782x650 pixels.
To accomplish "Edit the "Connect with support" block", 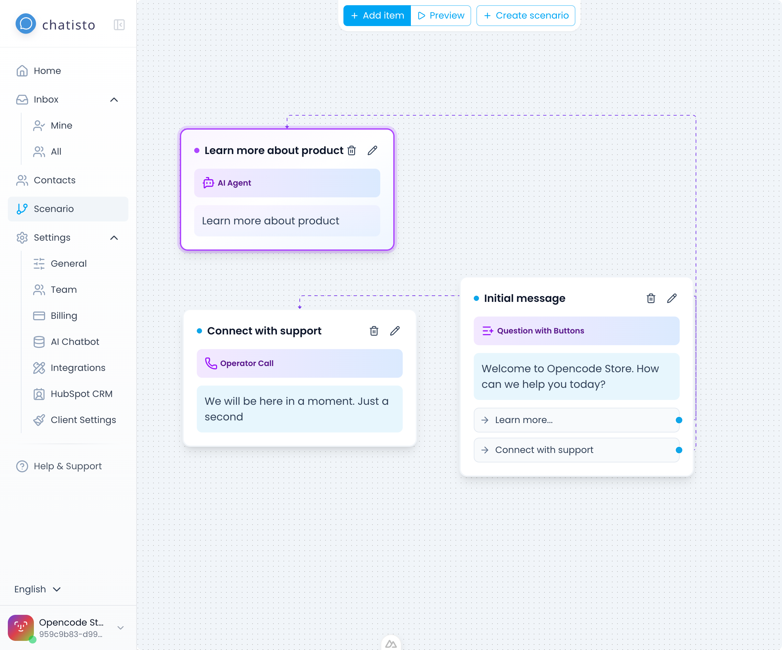I will click(x=395, y=331).
